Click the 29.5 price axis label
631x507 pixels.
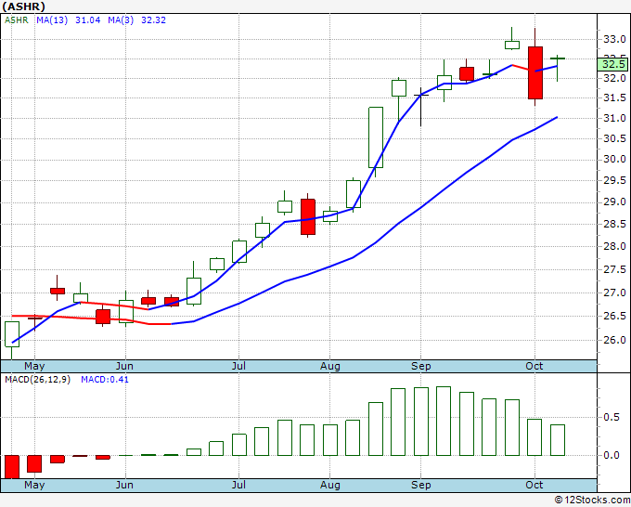614,180
